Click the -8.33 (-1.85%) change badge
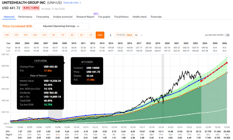The image size is (233, 140). pos(31,8)
